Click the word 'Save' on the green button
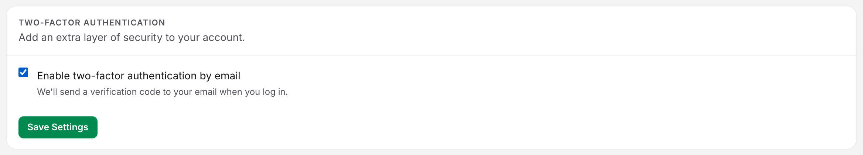Screen dimensions: 863x155 tap(38, 127)
